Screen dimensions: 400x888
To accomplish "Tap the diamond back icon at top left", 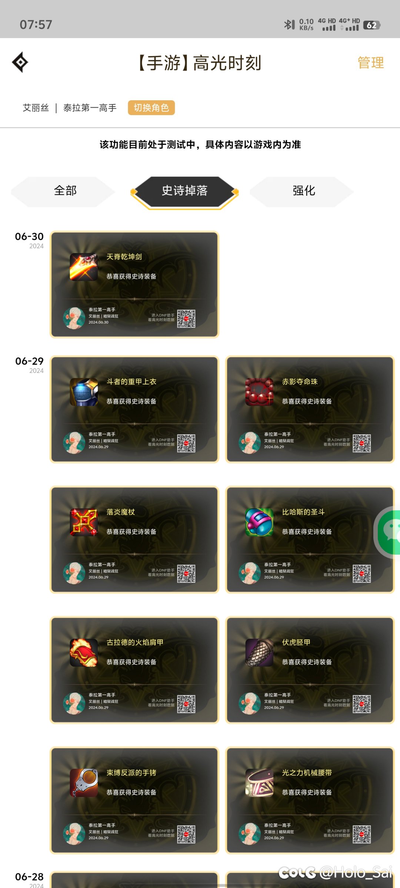I will coord(20,62).
